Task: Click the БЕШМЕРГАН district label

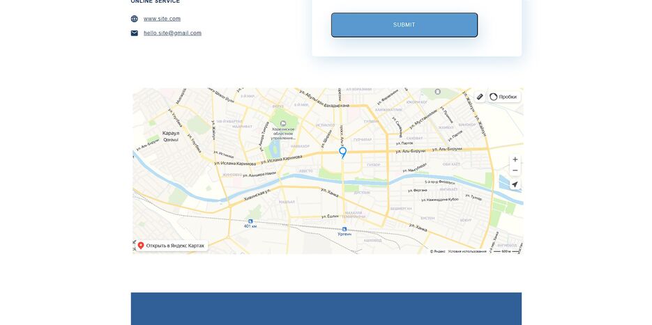Action: 401,208
